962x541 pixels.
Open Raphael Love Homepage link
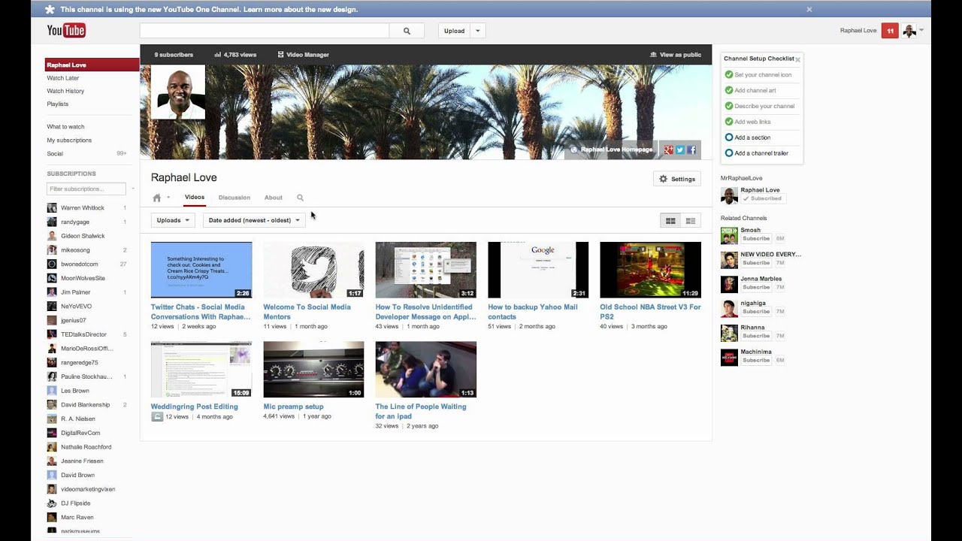(x=611, y=150)
